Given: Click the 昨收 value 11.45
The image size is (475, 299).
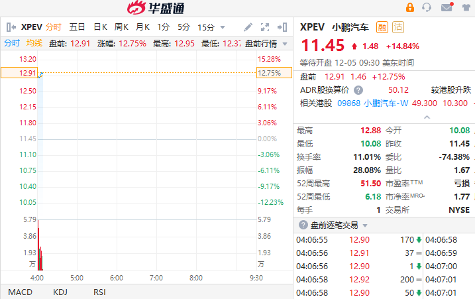Looking at the screenshot, I should (460, 144).
